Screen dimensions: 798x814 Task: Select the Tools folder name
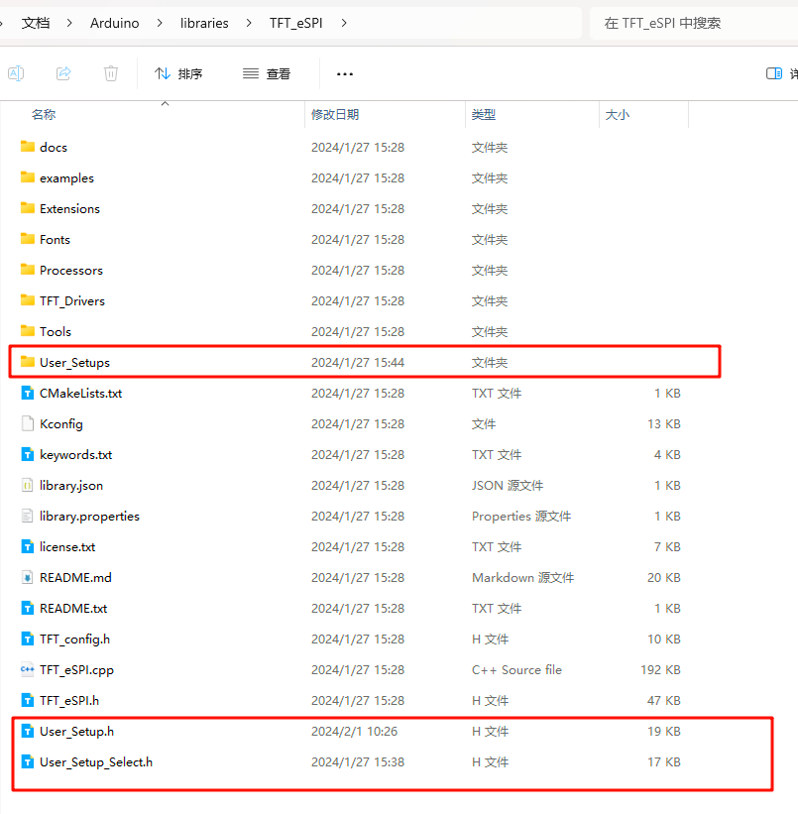coord(56,331)
